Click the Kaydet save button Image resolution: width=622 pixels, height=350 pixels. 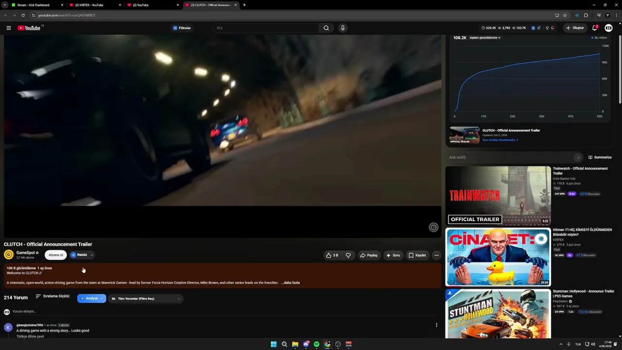coord(417,255)
